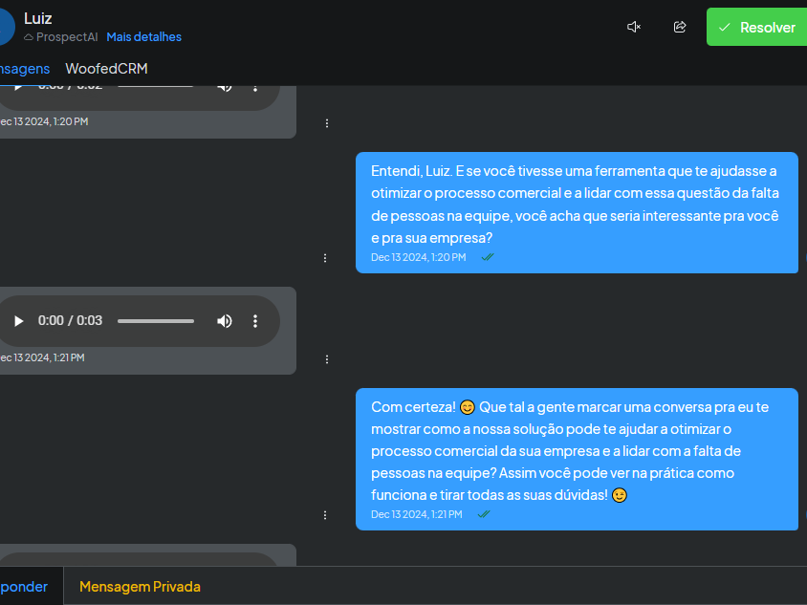Mute volume on the 0:03 audio
Screen dimensions: 807x605
point(225,321)
